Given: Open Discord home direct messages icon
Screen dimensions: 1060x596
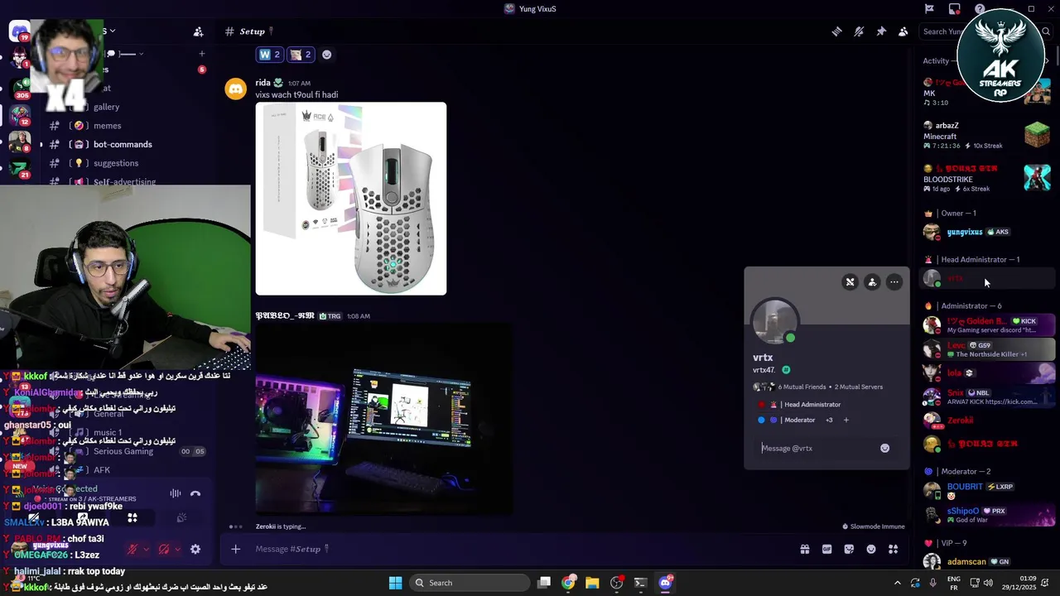Looking at the screenshot, I should pos(19,32).
